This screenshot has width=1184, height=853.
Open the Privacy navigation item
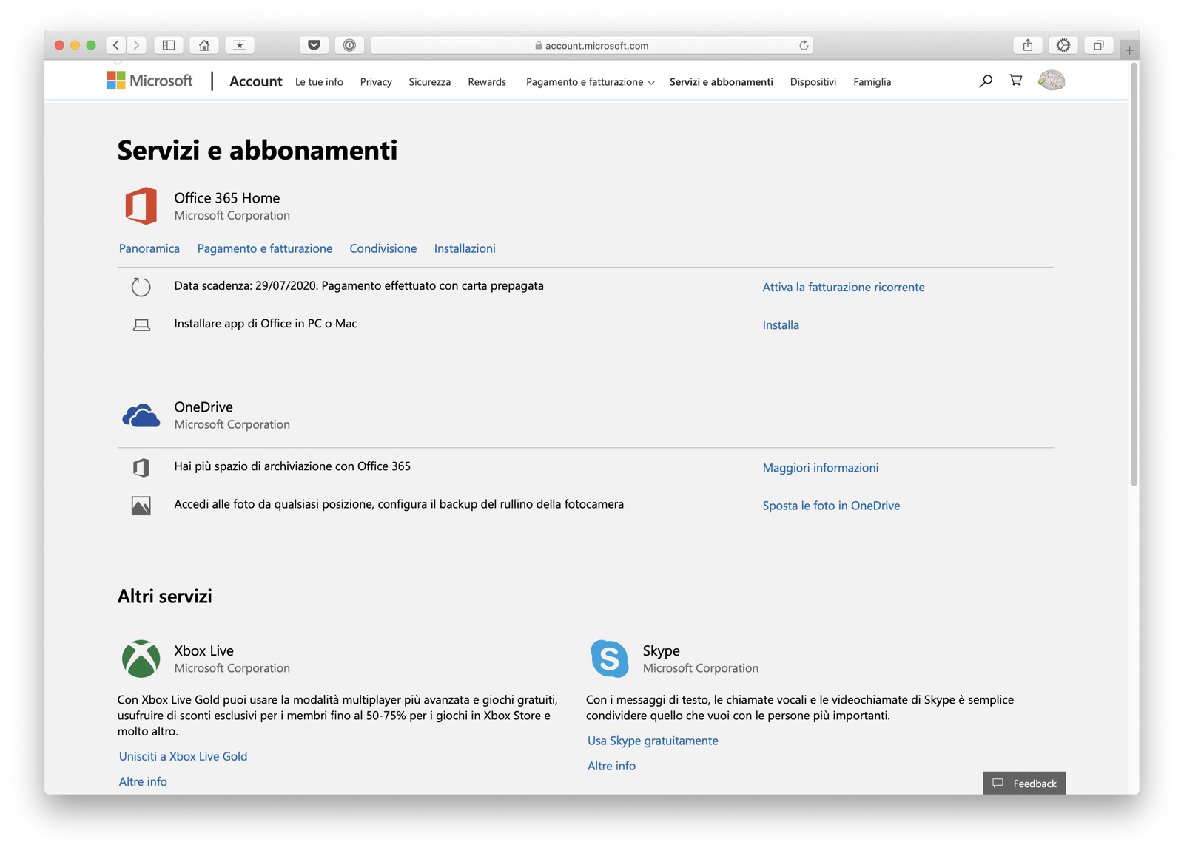coord(376,82)
